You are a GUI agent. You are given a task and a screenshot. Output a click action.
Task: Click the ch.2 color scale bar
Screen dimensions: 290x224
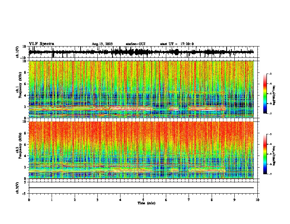point(265,154)
